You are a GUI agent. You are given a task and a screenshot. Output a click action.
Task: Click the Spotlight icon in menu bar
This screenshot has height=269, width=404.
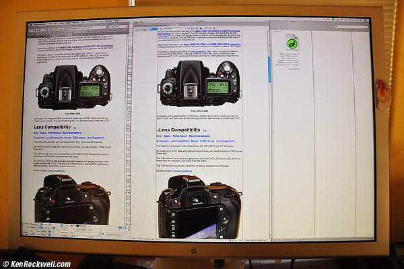coord(365,20)
